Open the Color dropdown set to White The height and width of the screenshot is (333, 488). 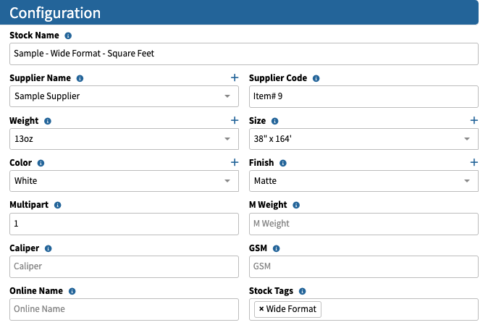tap(125, 181)
